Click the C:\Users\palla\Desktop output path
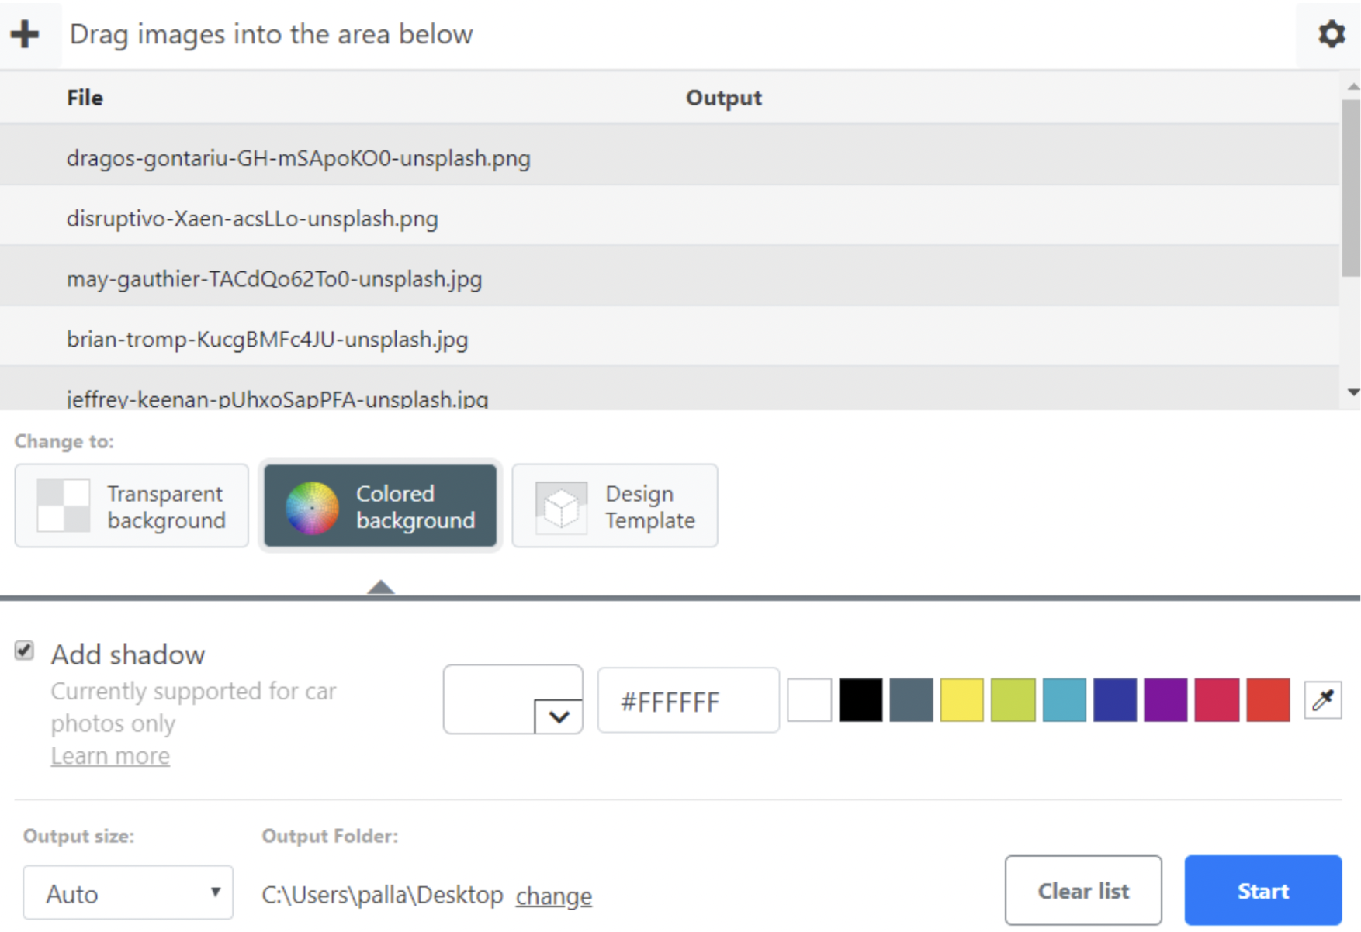The width and height of the screenshot is (1361, 932). (x=383, y=895)
